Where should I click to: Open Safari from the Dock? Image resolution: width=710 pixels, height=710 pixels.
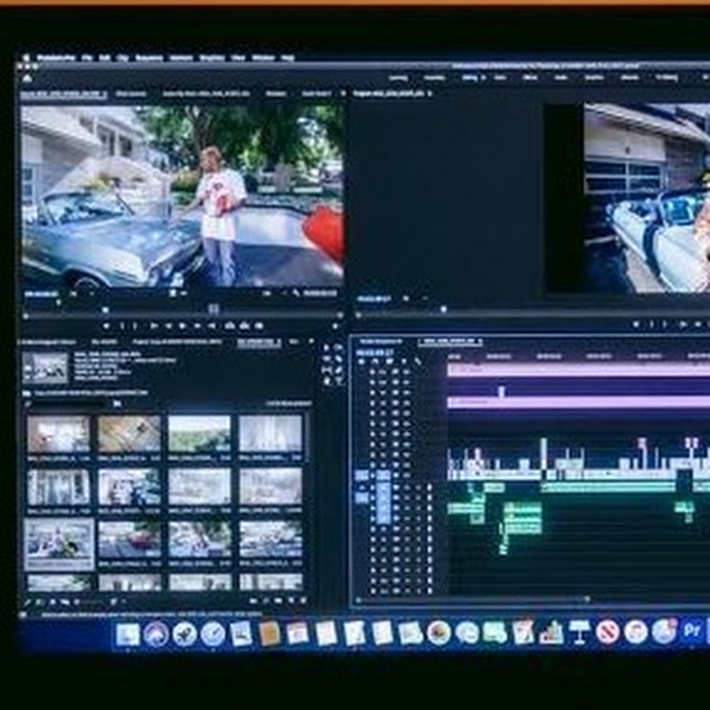pyautogui.click(x=212, y=633)
